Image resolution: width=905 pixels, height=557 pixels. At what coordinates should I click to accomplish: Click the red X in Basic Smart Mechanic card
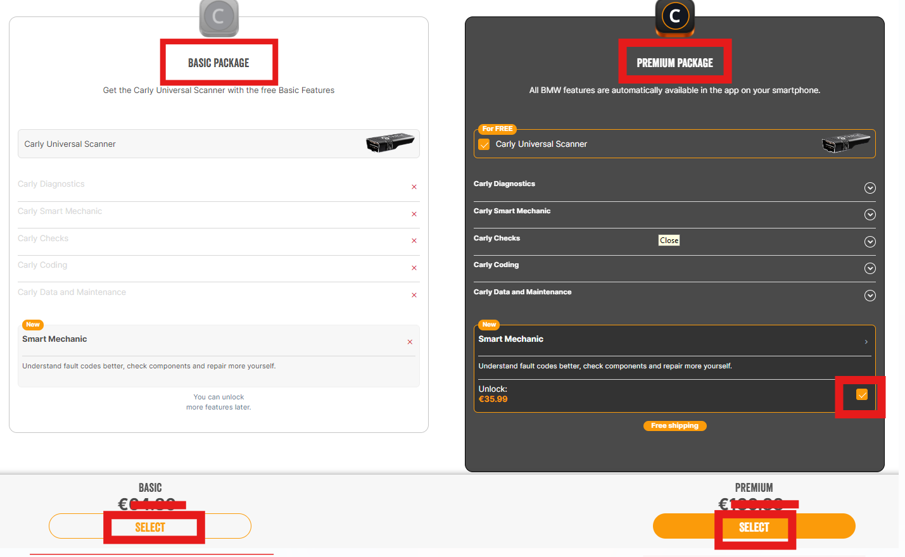pyautogui.click(x=410, y=342)
